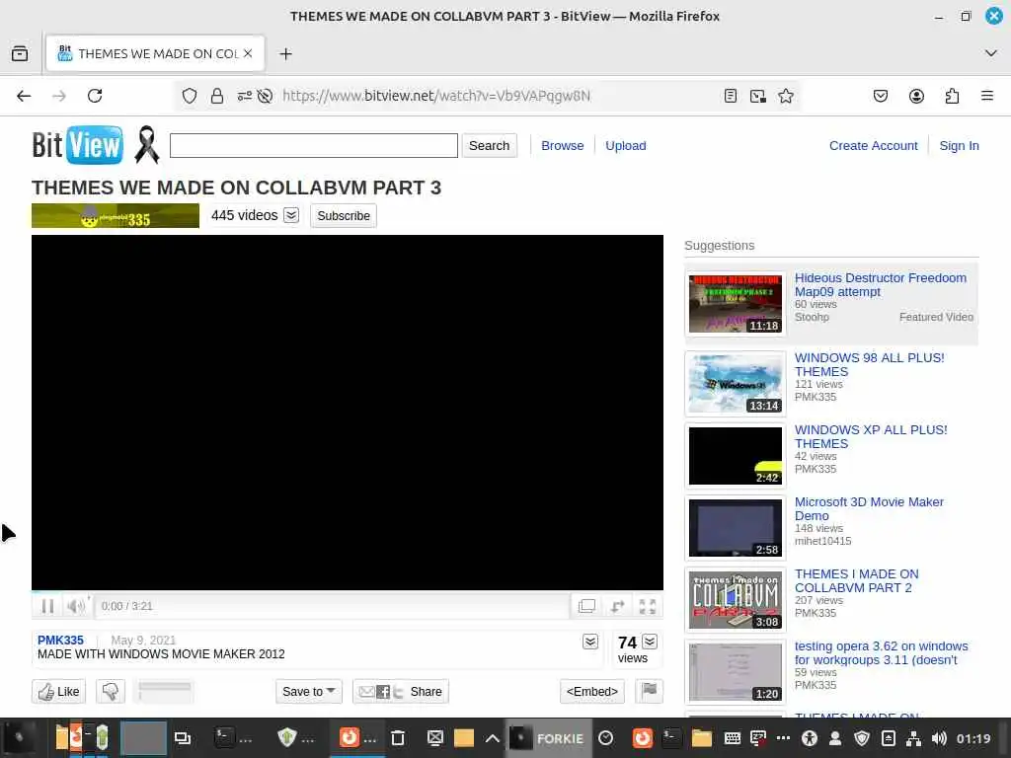Open the site permissions icon in the address bar
The width and height of the screenshot is (1011, 758).
[x=245, y=96]
